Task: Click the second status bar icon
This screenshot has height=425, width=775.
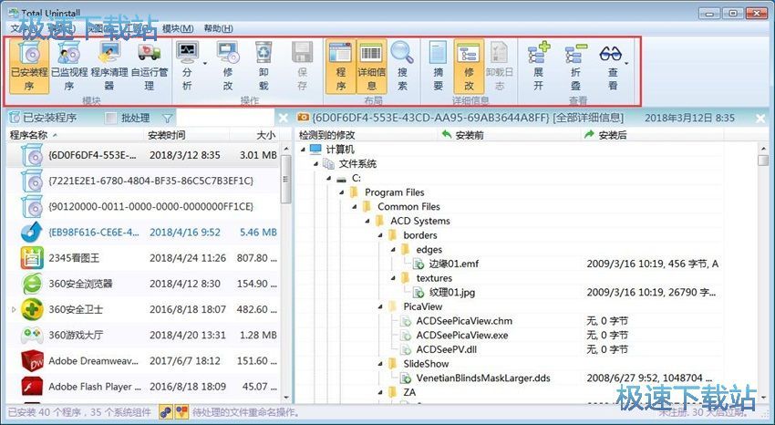Action: 182,411
